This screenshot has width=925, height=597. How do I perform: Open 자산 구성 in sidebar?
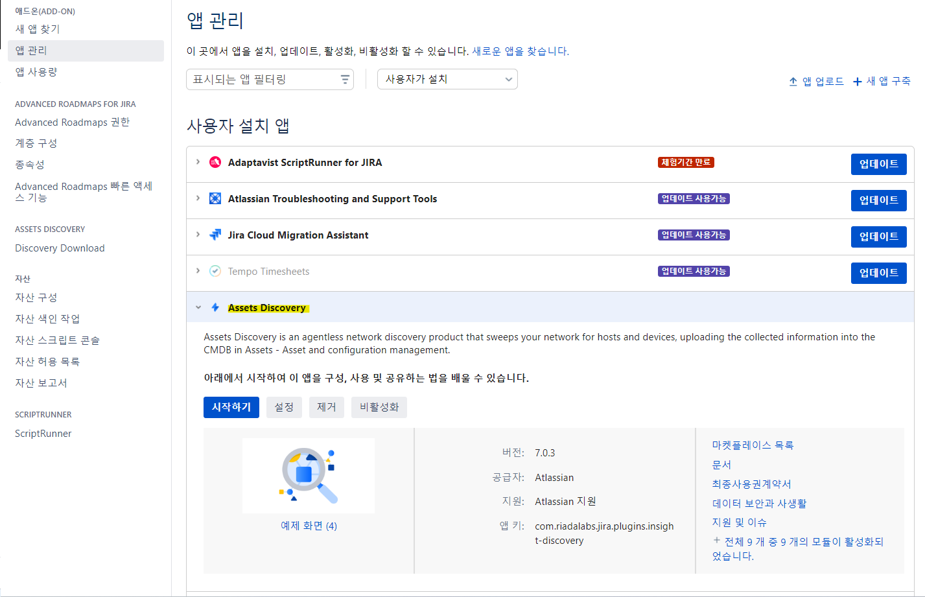click(x=36, y=298)
